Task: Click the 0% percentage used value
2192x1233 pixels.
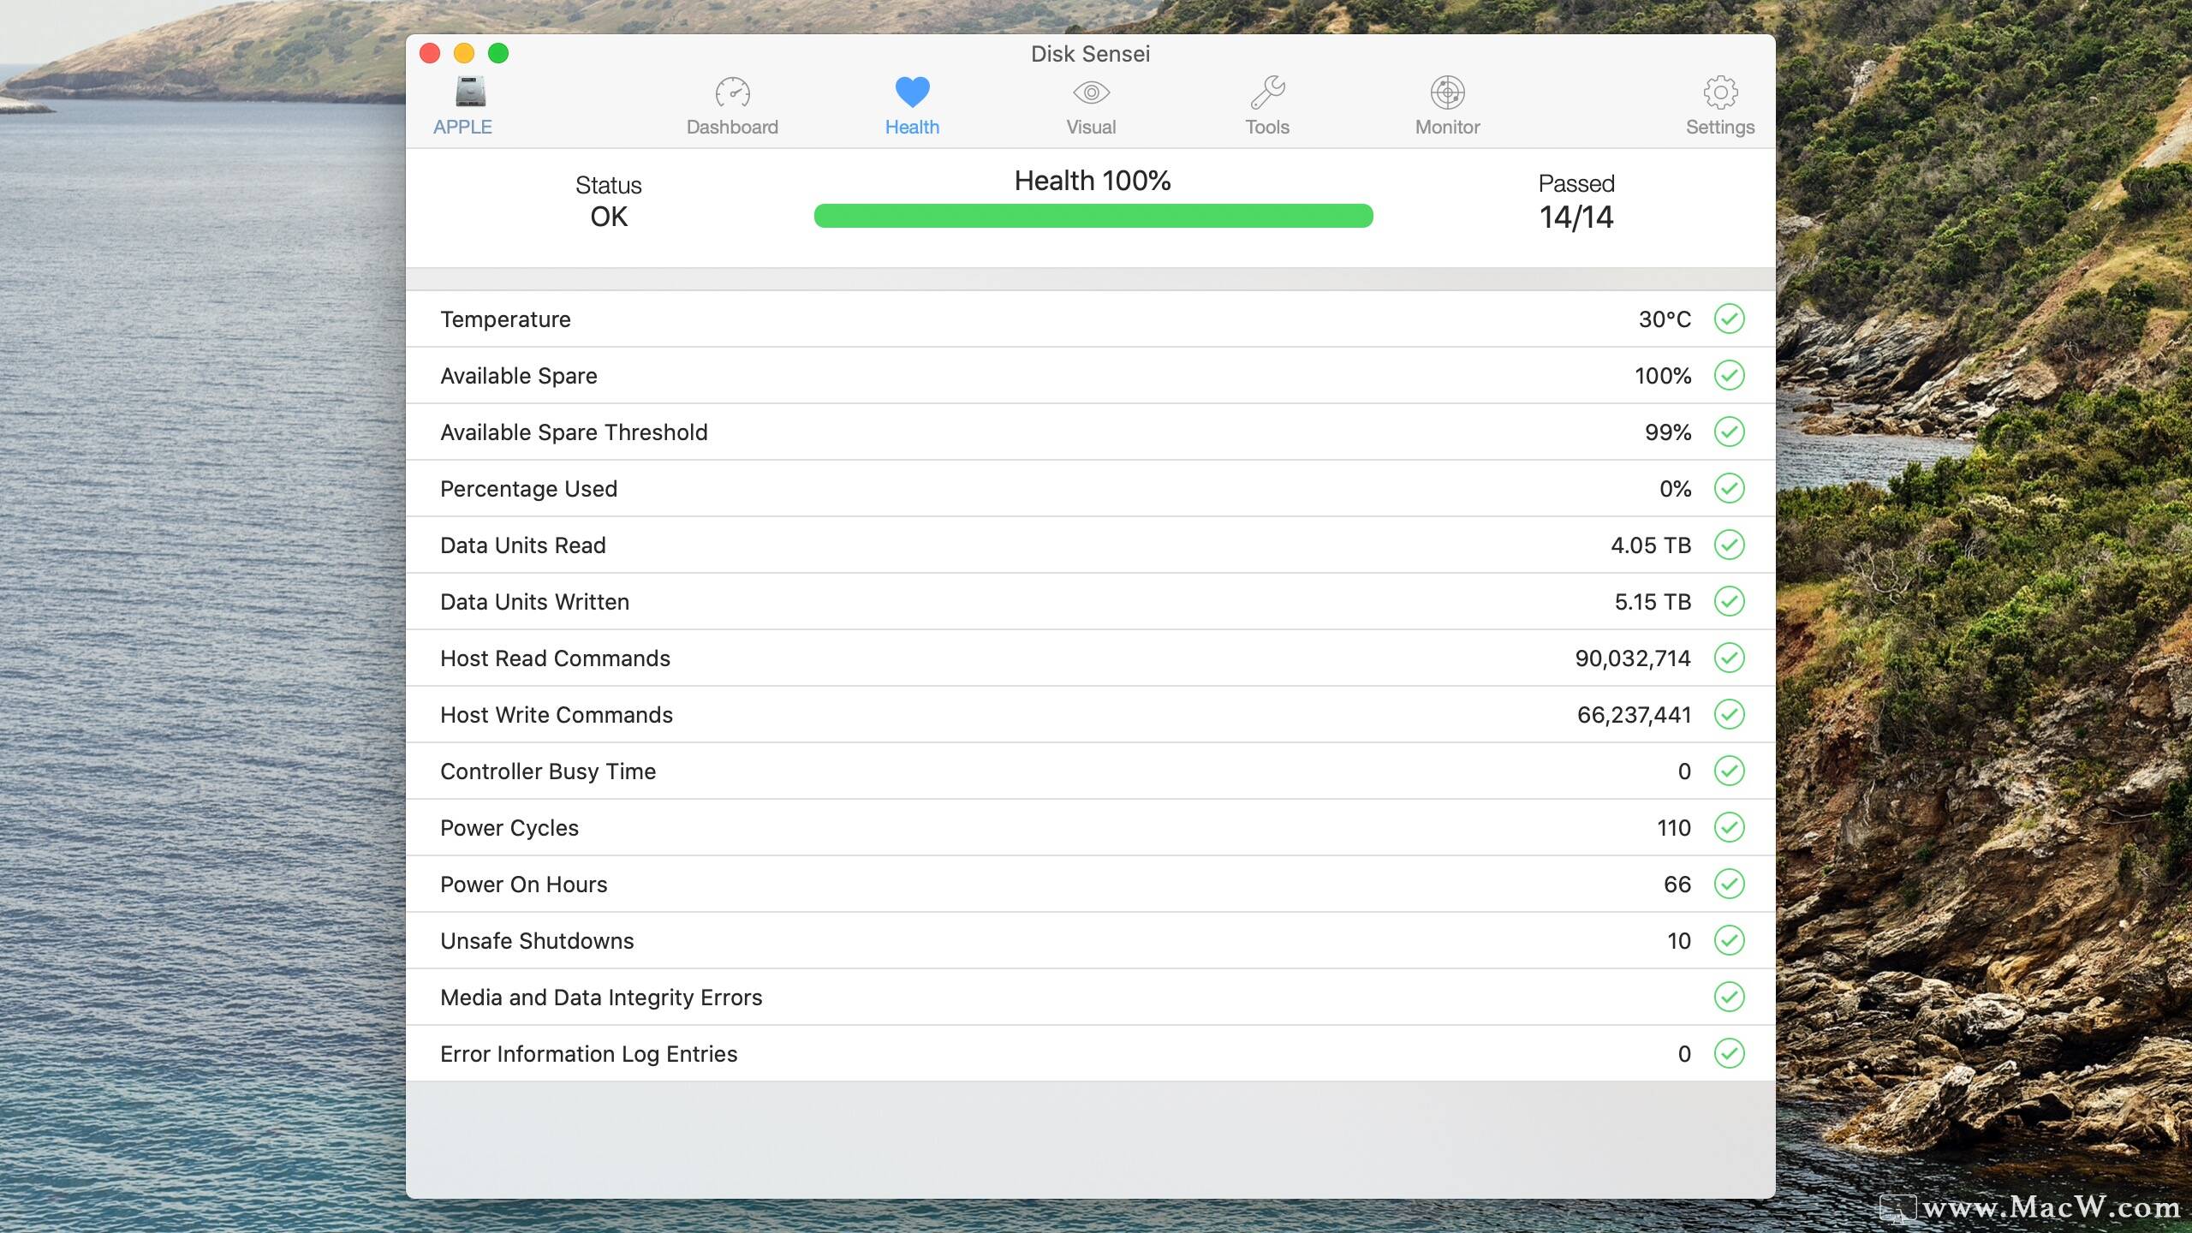Action: click(1675, 489)
